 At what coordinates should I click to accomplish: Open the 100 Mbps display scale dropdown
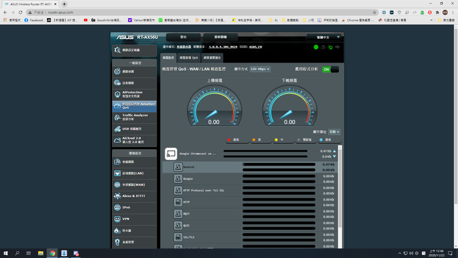tap(260, 69)
